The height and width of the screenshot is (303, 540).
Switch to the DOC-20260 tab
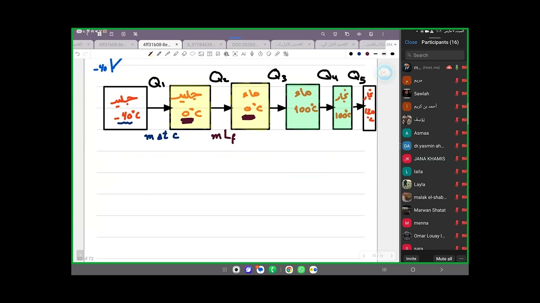click(x=248, y=44)
